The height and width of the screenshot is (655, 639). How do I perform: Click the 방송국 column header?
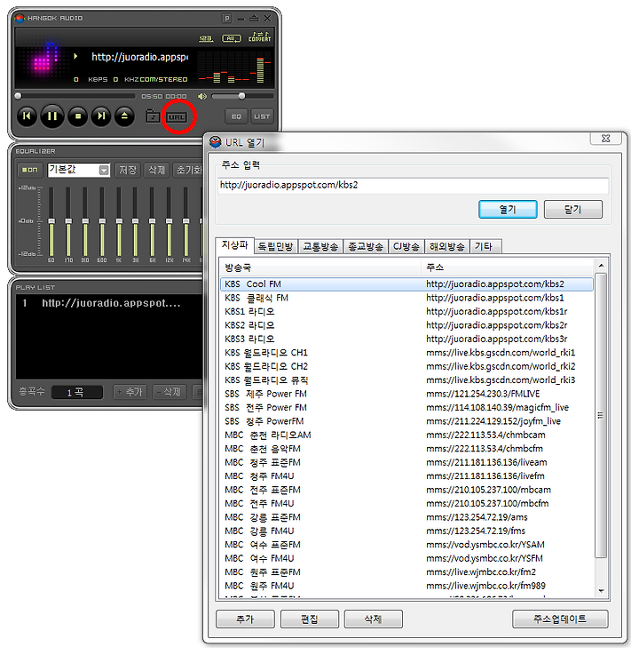tap(319, 268)
